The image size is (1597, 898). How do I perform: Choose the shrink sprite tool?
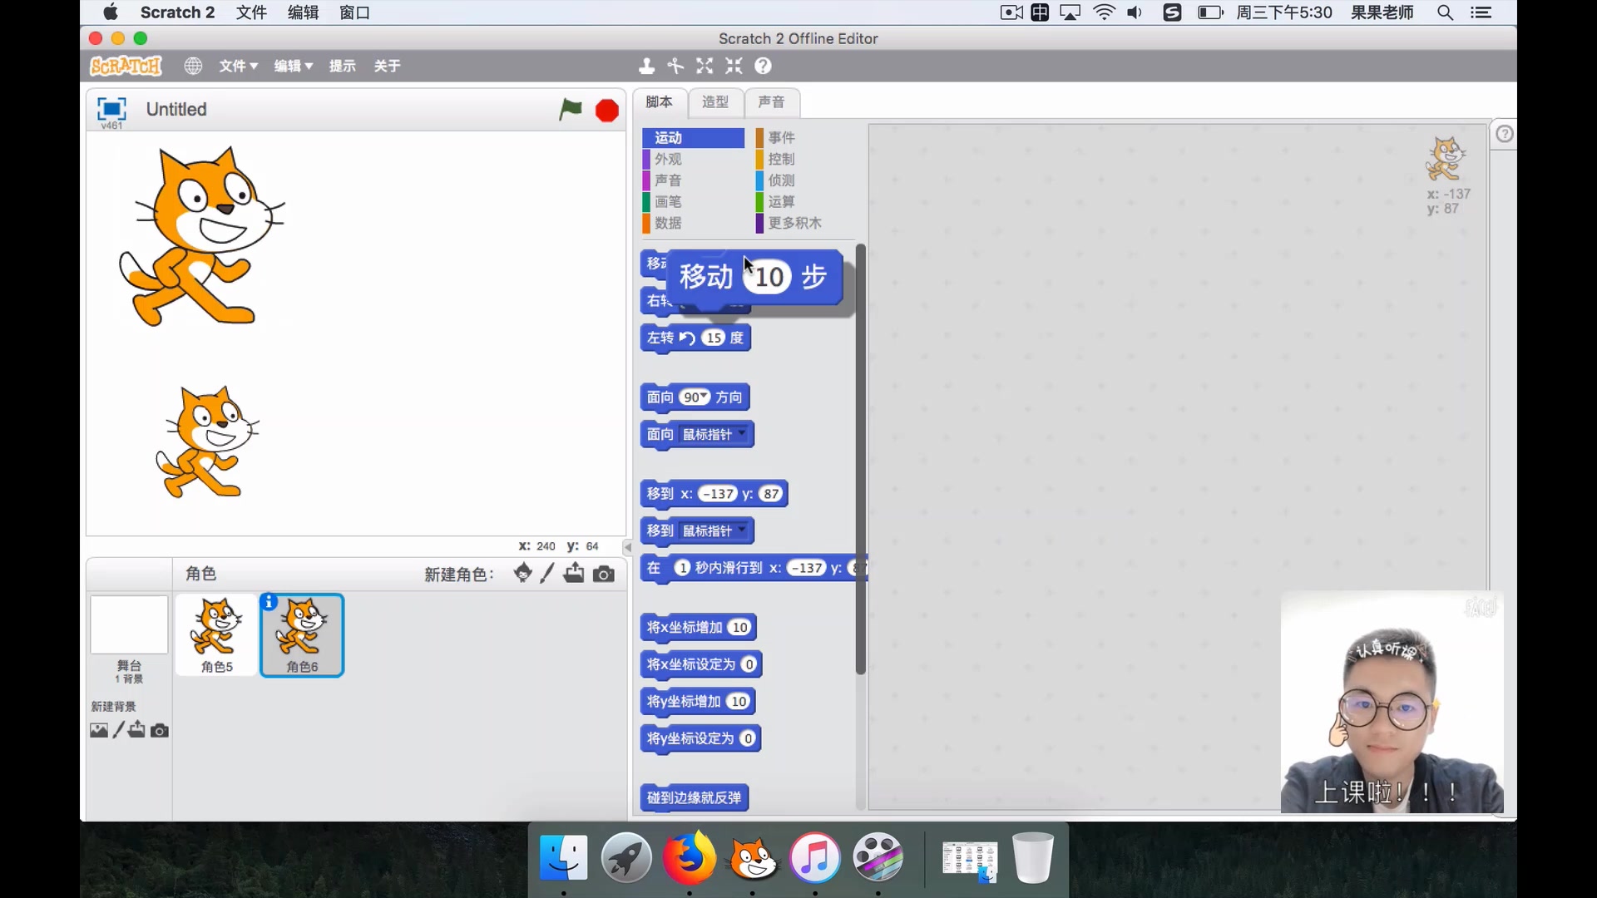[734, 66]
